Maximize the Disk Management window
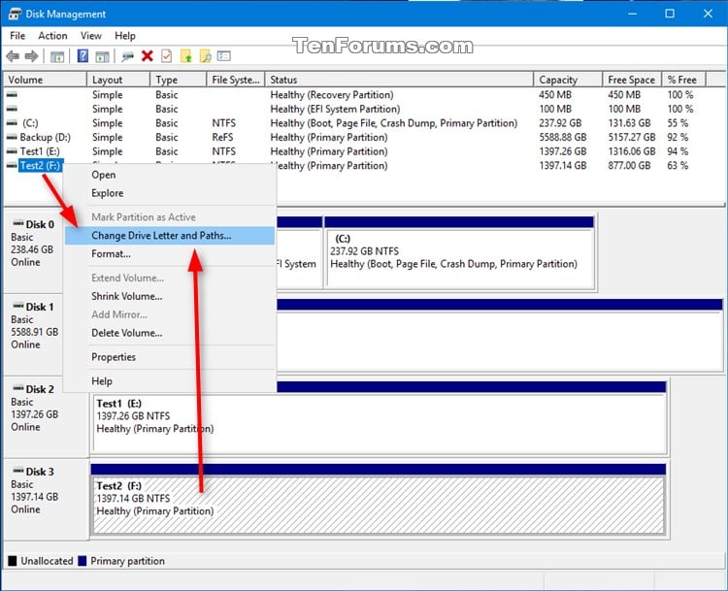Image resolution: width=728 pixels, height=591 pixels. [670, 14]
